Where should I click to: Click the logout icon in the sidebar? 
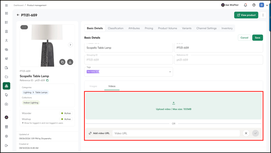[6, 145]
